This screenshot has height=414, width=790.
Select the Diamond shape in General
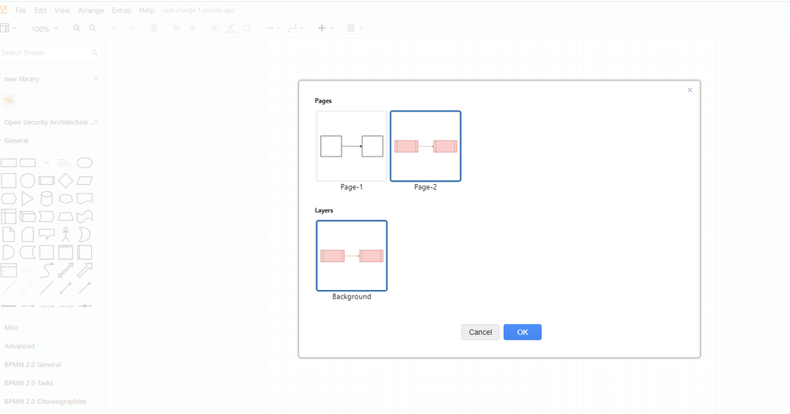click(66, 180)
